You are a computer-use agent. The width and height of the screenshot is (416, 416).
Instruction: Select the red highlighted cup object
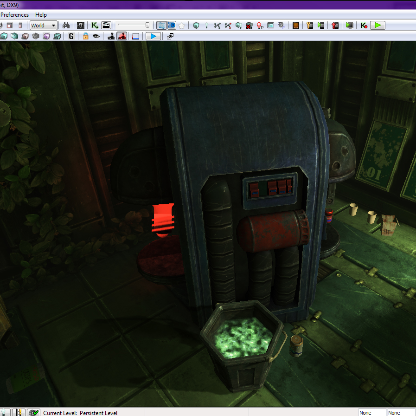click(163, 220)
